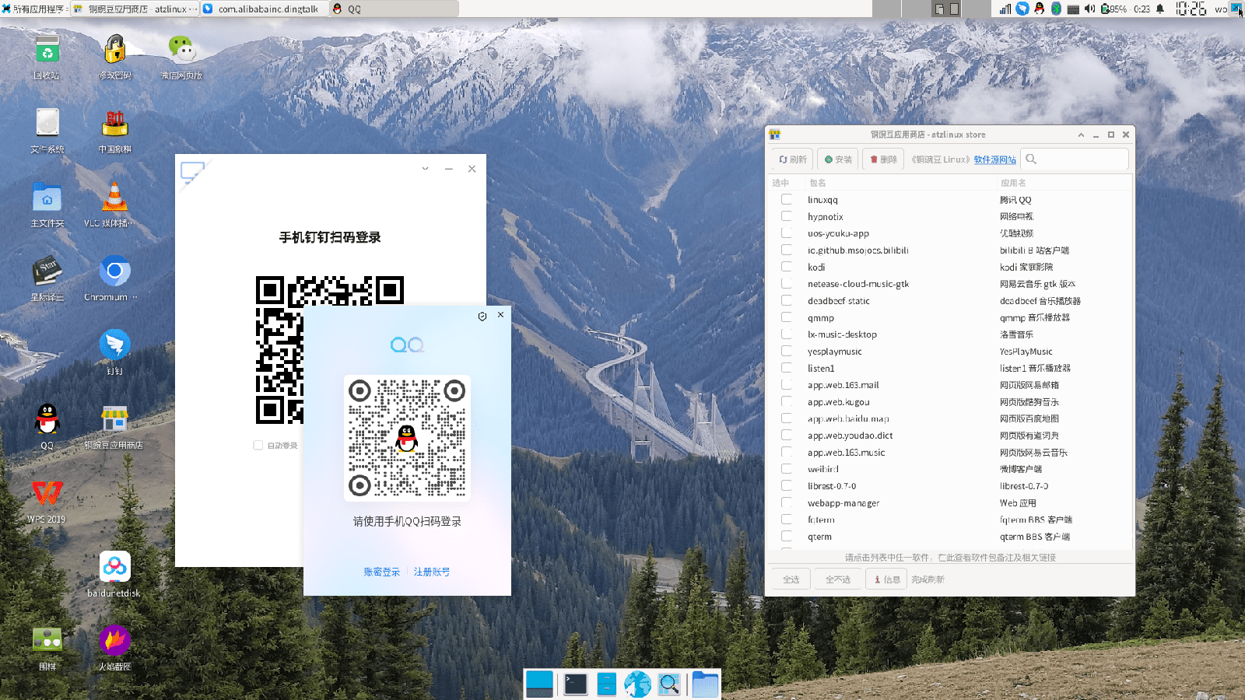Select the deadbeef static package row

click(x=949, y=300)
